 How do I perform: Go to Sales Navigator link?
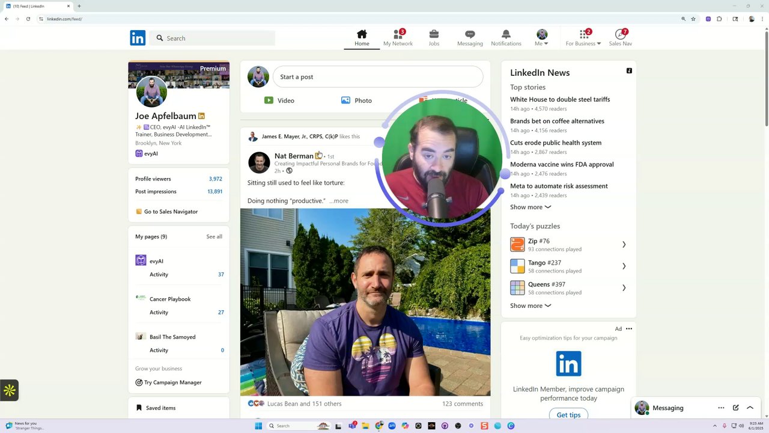[x=166, y=212]
